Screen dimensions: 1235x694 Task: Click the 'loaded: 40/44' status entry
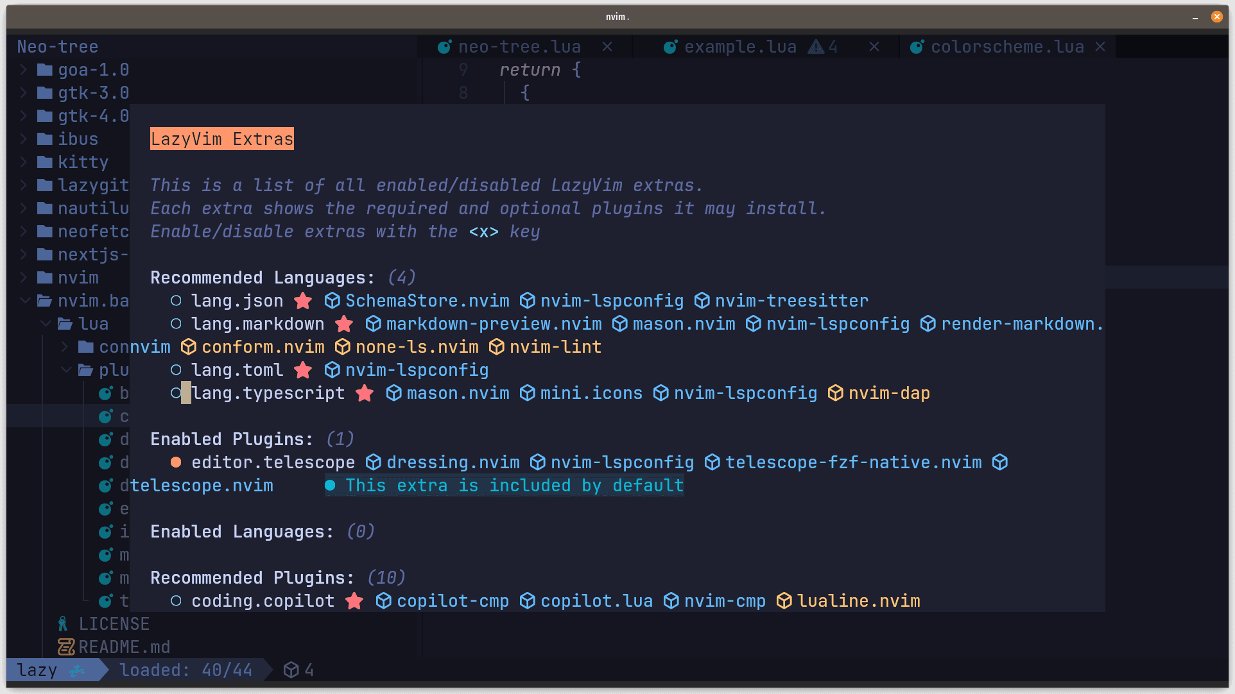(186, 670)
